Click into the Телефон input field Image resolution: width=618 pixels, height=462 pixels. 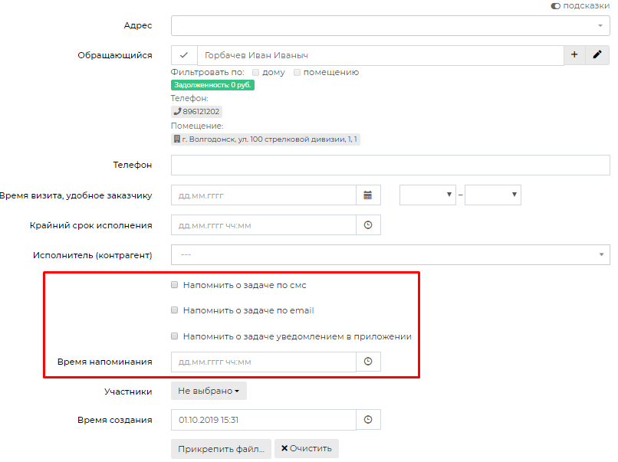[x=390, y=165]
